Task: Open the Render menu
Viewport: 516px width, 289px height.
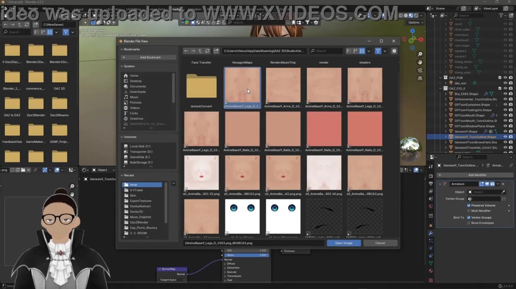Action: (33, 8)
